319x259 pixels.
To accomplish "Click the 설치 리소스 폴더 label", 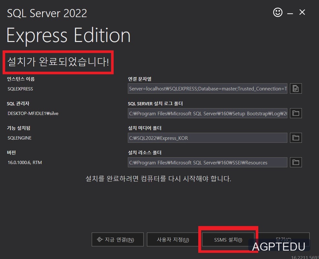I will click(144, 153).
